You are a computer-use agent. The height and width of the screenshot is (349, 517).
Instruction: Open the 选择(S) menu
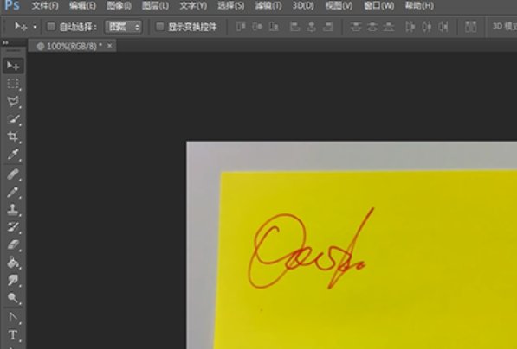pos(231,5)
